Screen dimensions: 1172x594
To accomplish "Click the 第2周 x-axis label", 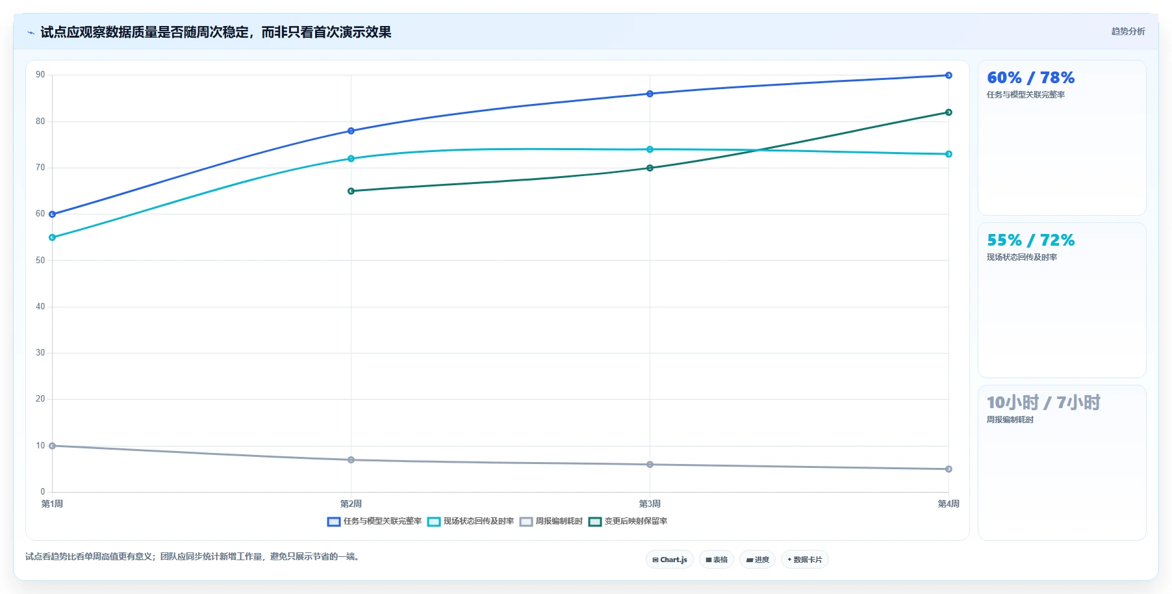I will 351,504.
